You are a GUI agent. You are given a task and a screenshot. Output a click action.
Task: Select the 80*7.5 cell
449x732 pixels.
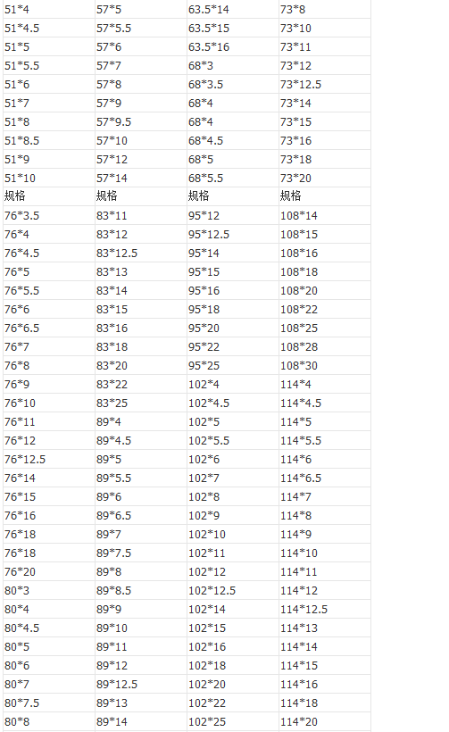(49, 703)
